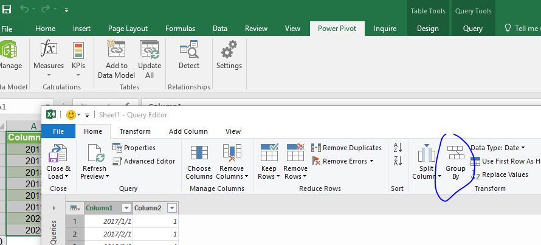
Task: Click Remove Duplicates button
Action: pyautogui.click(x=346, y=148)
